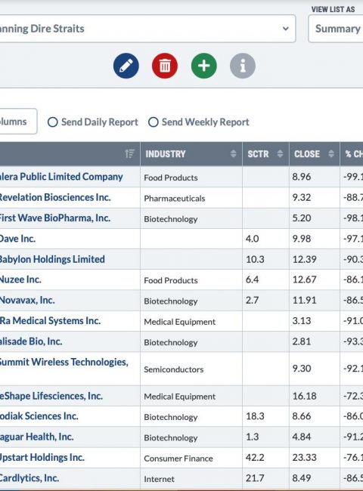
Task: Click the red trash delete list icon
Action: pos(165,66)
